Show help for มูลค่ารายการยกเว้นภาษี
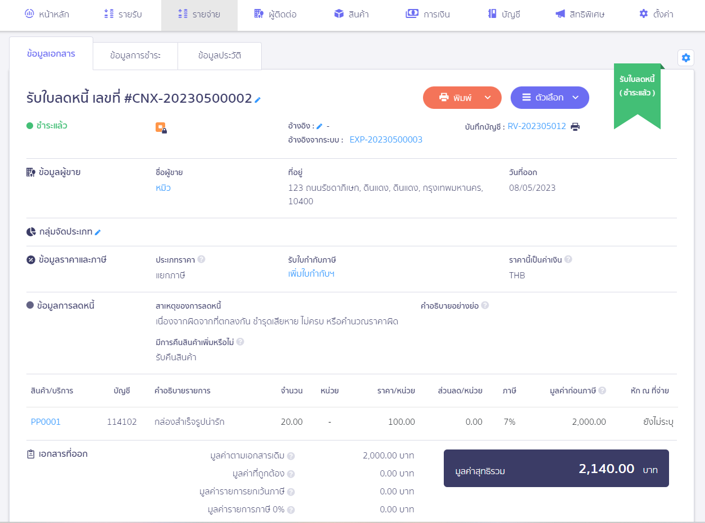705x523 pixels. (291, 492)
